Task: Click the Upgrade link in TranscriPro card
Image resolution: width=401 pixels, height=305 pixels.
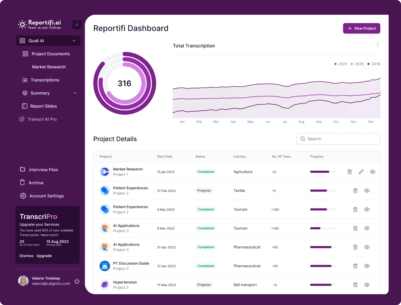Action: pos(44,256)
